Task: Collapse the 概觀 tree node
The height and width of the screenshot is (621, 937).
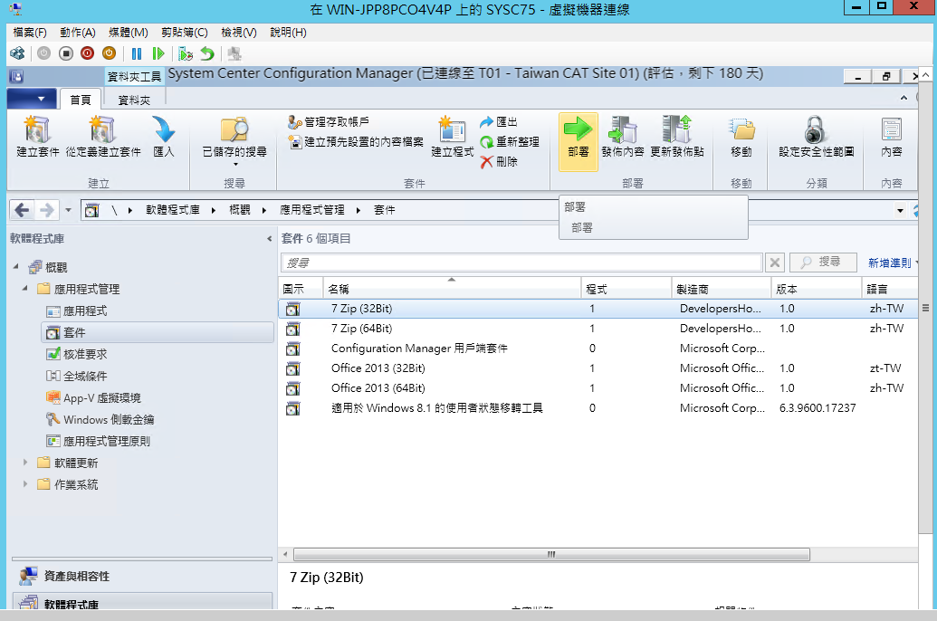Action: (16, 266)
